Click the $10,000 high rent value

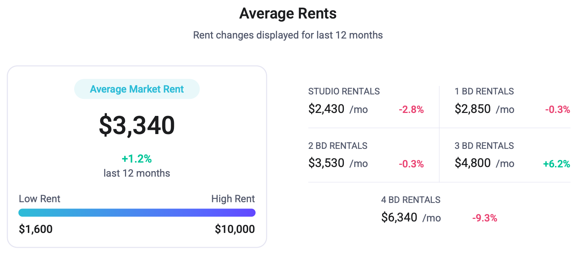pos(235,229)
